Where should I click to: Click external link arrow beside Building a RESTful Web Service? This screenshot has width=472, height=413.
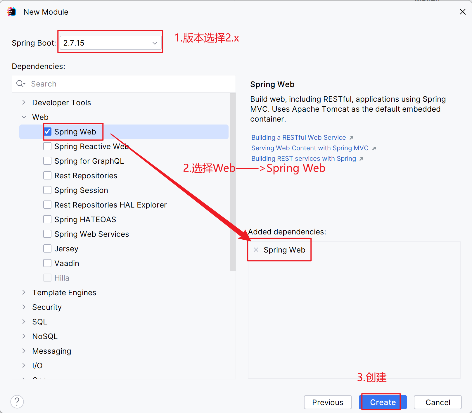(x=351, y=138)
